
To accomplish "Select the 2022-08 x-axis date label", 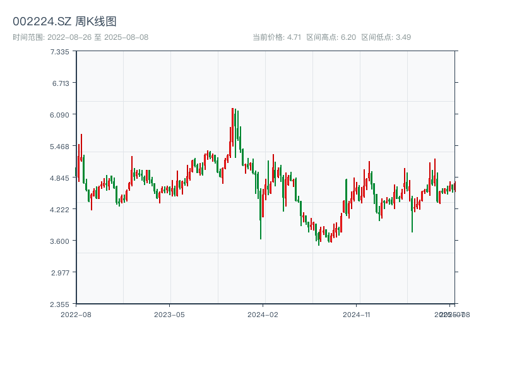I will [76, 314].
